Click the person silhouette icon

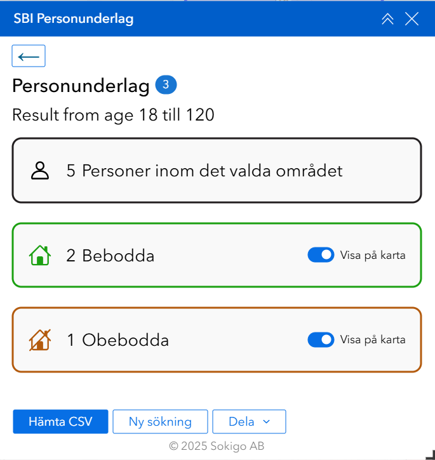click(40, 171)
